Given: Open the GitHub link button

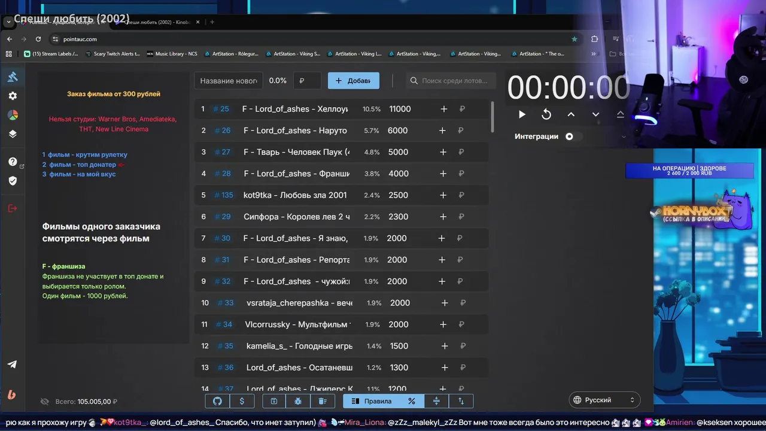Looking at the screenshot, I should 217,401.
